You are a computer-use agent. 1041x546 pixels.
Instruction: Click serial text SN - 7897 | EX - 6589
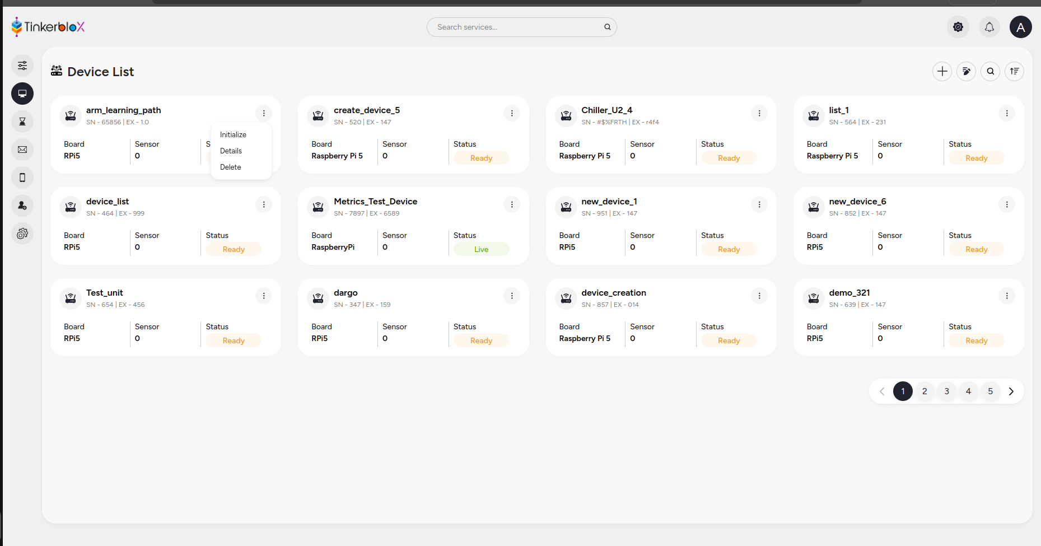pos(367,213)
